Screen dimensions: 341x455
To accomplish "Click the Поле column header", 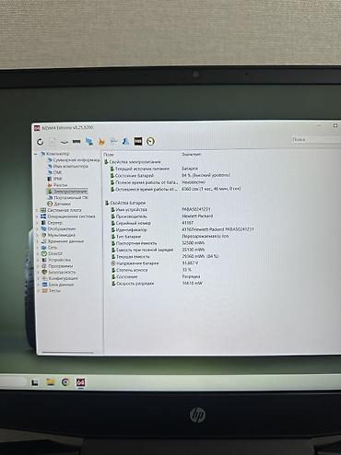I will tap(109, 155).
